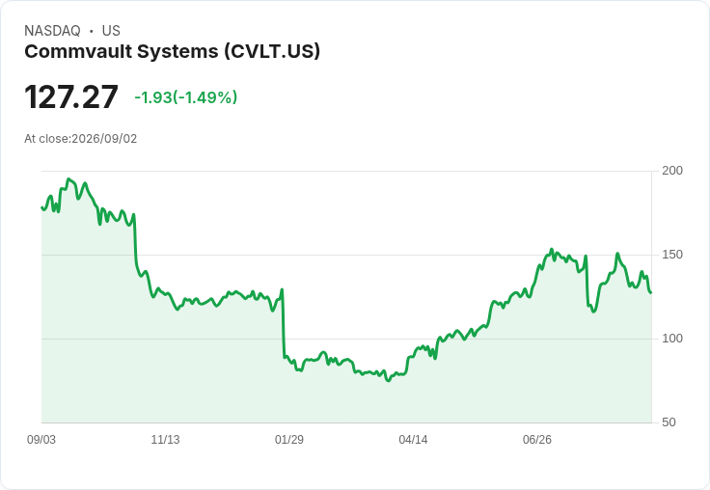This screenshot has height=490, width=710.
Task: Click the lowest trough of the price line
Action: [388, 380]
